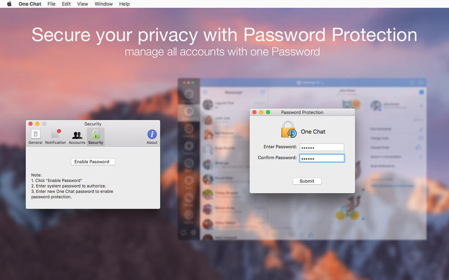Click Enable Password button
Screen dimensions: 449x280
[x=93, y=162]
